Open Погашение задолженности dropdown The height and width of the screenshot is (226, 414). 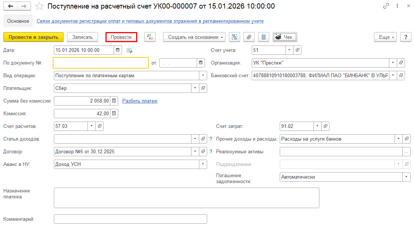[407, 177]
